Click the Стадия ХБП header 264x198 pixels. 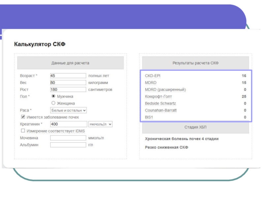195,127
